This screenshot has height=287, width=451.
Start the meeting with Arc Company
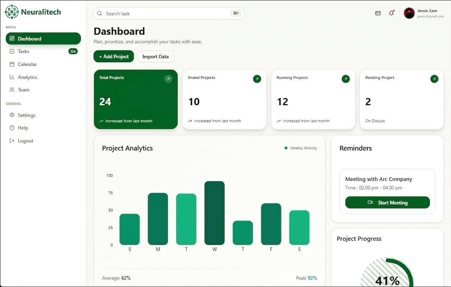[x=388, y=203]
